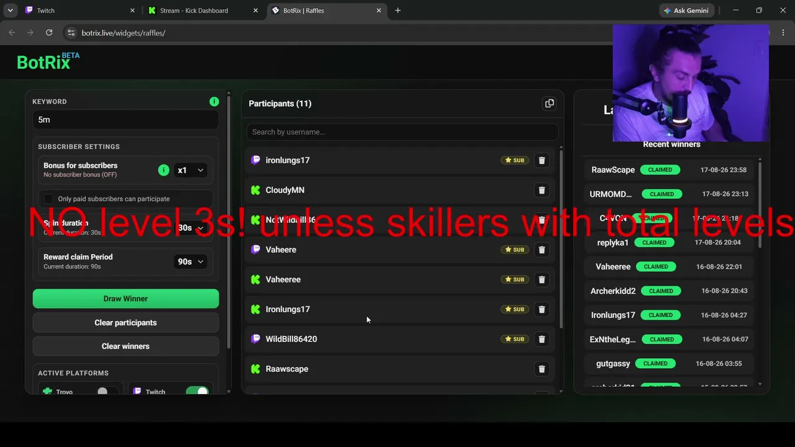Click the timestamp 17-08-26 23:13
This screenshot has width=795, height=447.
pos(724,194)
